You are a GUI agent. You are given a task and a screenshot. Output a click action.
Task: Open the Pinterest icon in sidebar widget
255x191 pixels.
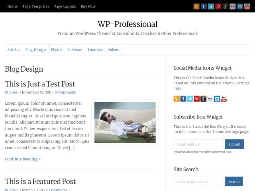pos(196,99)
